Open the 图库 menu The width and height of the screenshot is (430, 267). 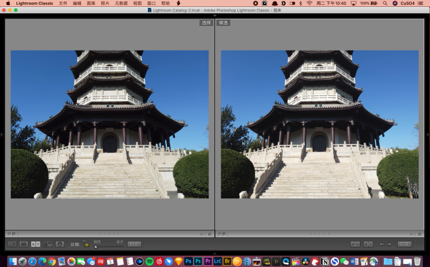pyautogui.click(x=91, y=3)
